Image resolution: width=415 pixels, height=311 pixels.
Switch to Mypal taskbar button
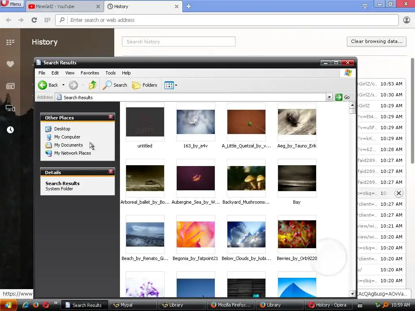click(x=133, y=305)
